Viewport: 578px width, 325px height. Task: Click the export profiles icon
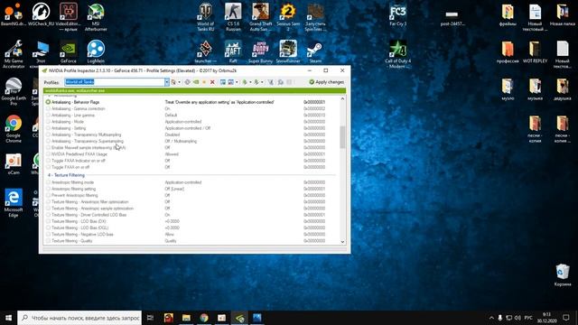pyautogui.click(x=245, y=82)
